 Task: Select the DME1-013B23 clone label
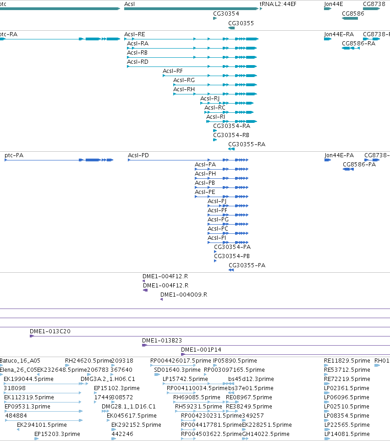(x=162, y=340)
